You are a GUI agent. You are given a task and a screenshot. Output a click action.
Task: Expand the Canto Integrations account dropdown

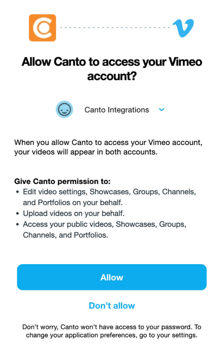coord(162,109)
